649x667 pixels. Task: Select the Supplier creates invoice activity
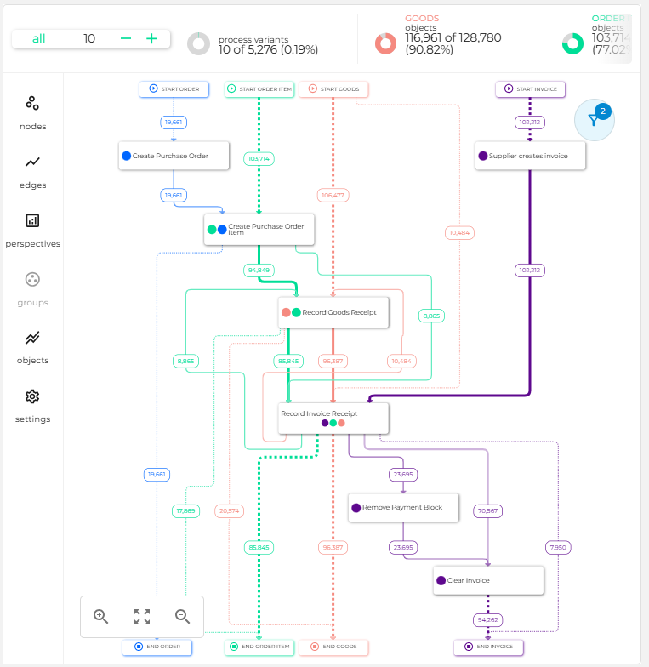click(531, 156)
